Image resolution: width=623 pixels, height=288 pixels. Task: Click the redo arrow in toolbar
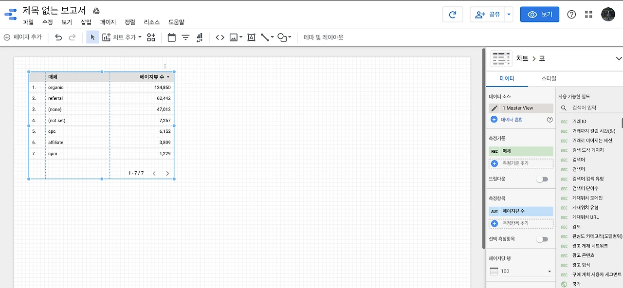(72, 37)
